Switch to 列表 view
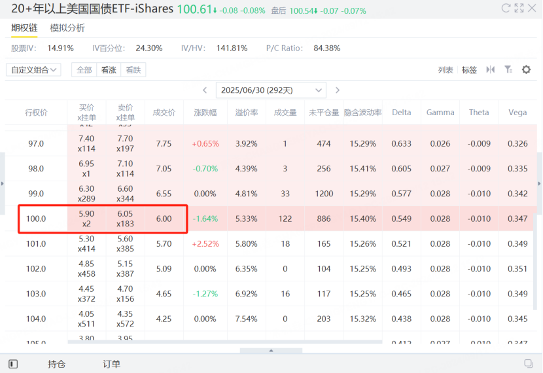543x373 pixels. 446,70
